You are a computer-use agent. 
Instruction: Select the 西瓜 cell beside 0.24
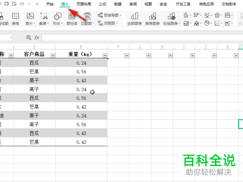(35, 63)
